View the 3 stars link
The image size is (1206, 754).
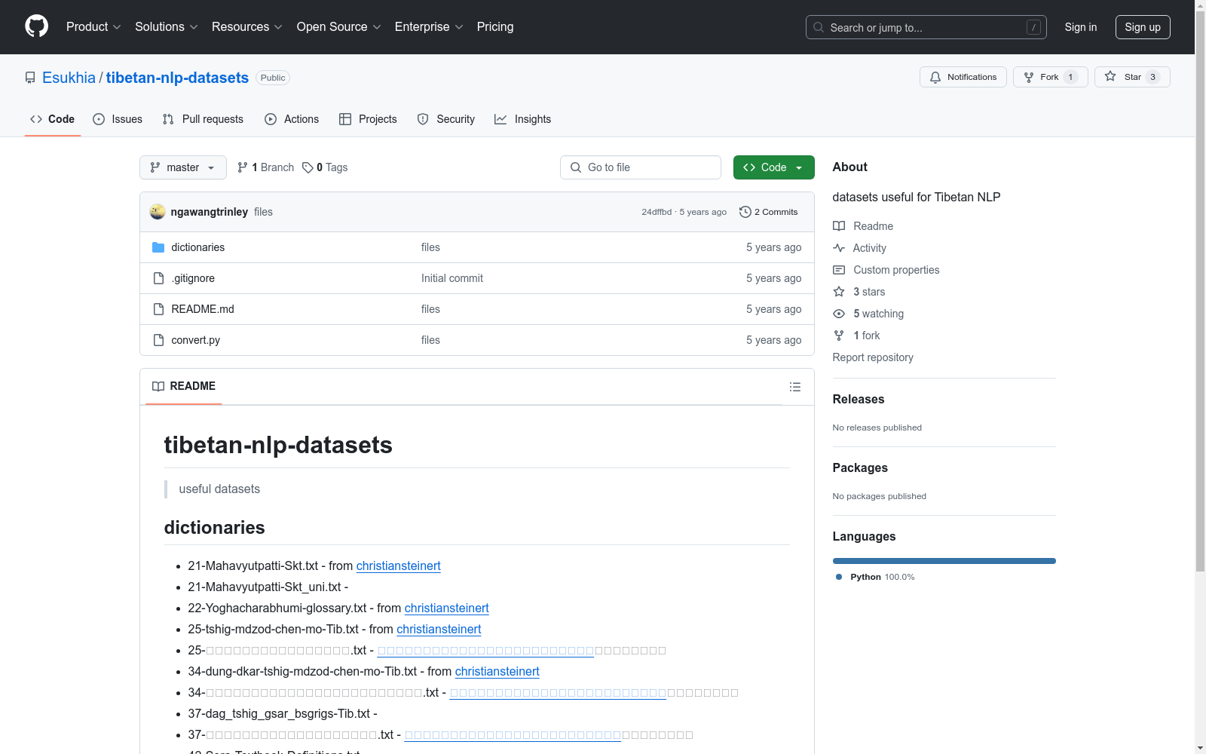(859, 292)
